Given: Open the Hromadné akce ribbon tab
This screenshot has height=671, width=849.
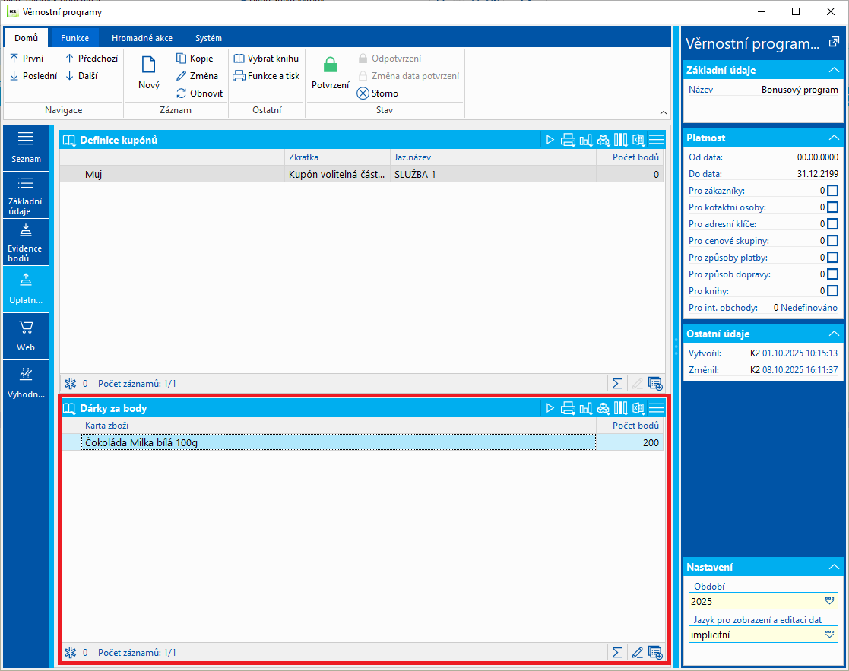Looking at the screenshot, I should [x=142, y=38].
